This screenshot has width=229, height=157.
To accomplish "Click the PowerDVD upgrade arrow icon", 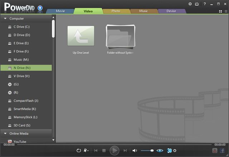I will pyautogui.click(x=40, y=8).
